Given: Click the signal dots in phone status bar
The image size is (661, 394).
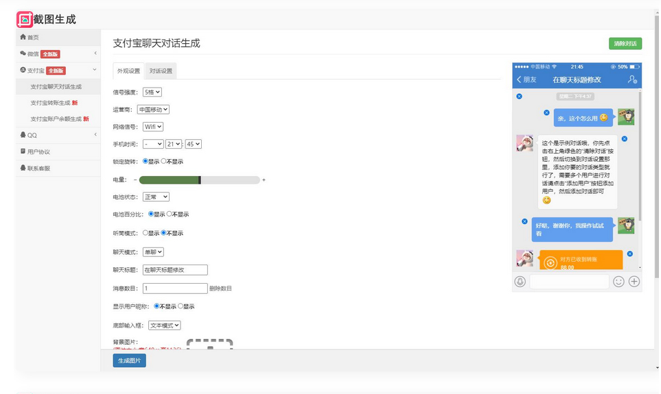Looking at the screenshot, I should [522, 67].
